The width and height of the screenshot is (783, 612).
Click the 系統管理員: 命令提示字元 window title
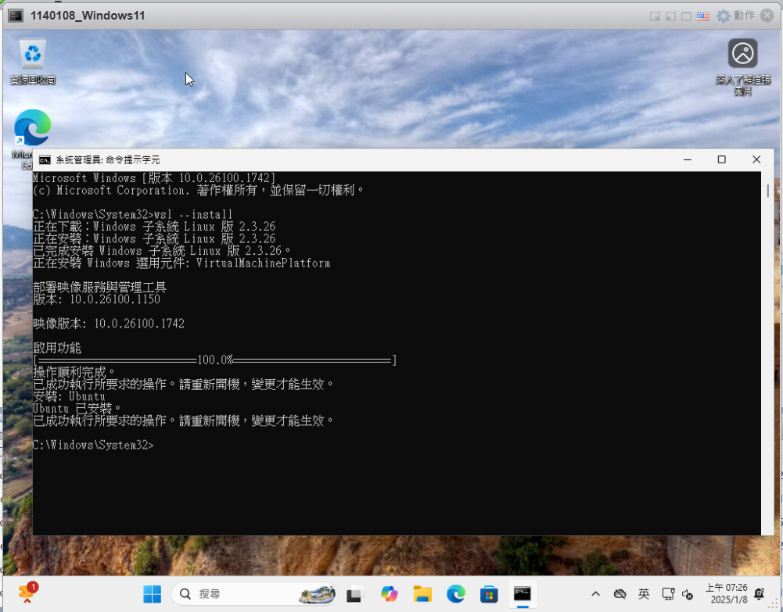(x=108, y=160)
